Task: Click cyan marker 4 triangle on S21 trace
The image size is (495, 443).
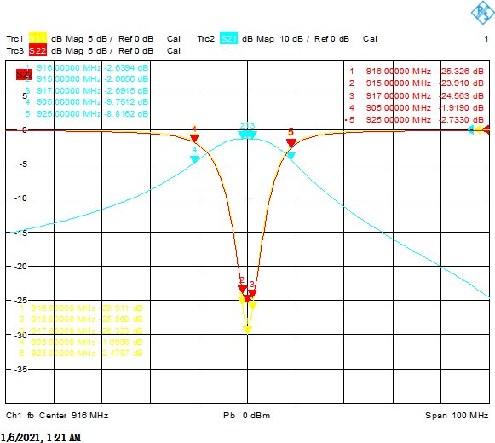Action: (194, 159)
